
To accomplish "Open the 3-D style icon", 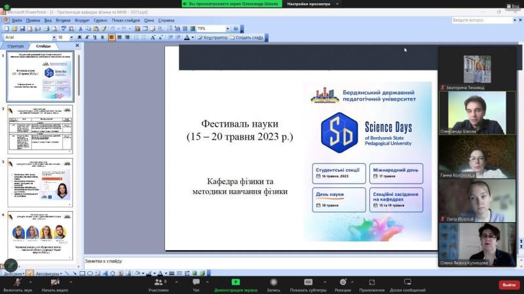I will [x=202, y=273].
